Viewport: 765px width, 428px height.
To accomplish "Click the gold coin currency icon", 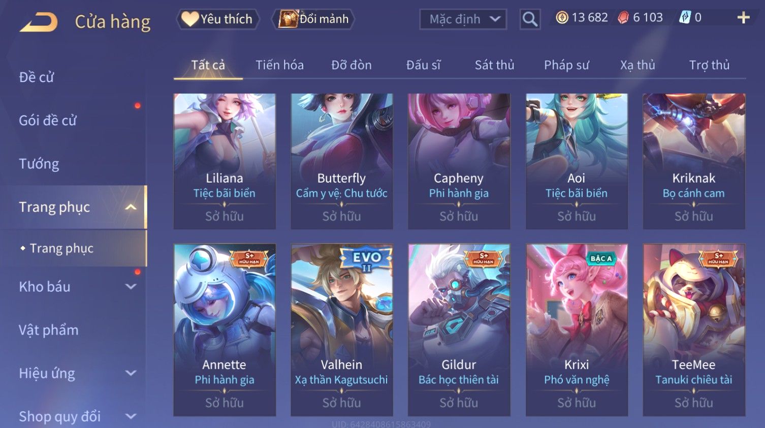I will tap(562, 18).
